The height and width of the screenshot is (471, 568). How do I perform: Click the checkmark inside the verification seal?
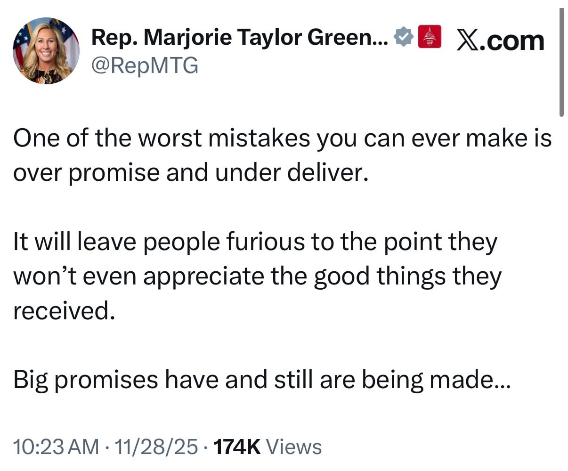404,36
